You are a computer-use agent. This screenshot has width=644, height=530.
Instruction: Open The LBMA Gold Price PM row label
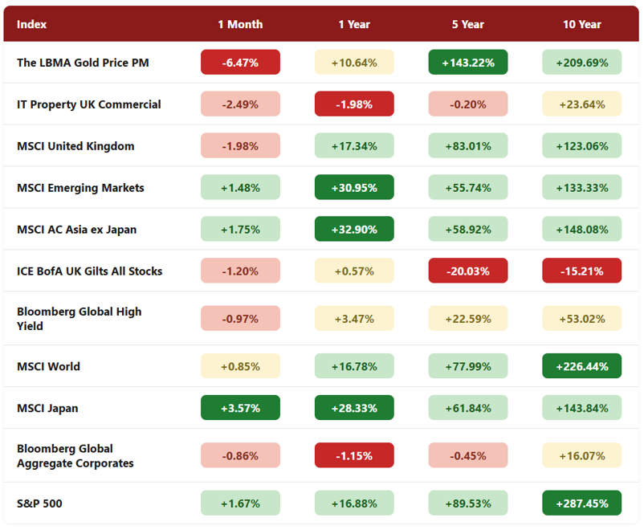[83, 63]
